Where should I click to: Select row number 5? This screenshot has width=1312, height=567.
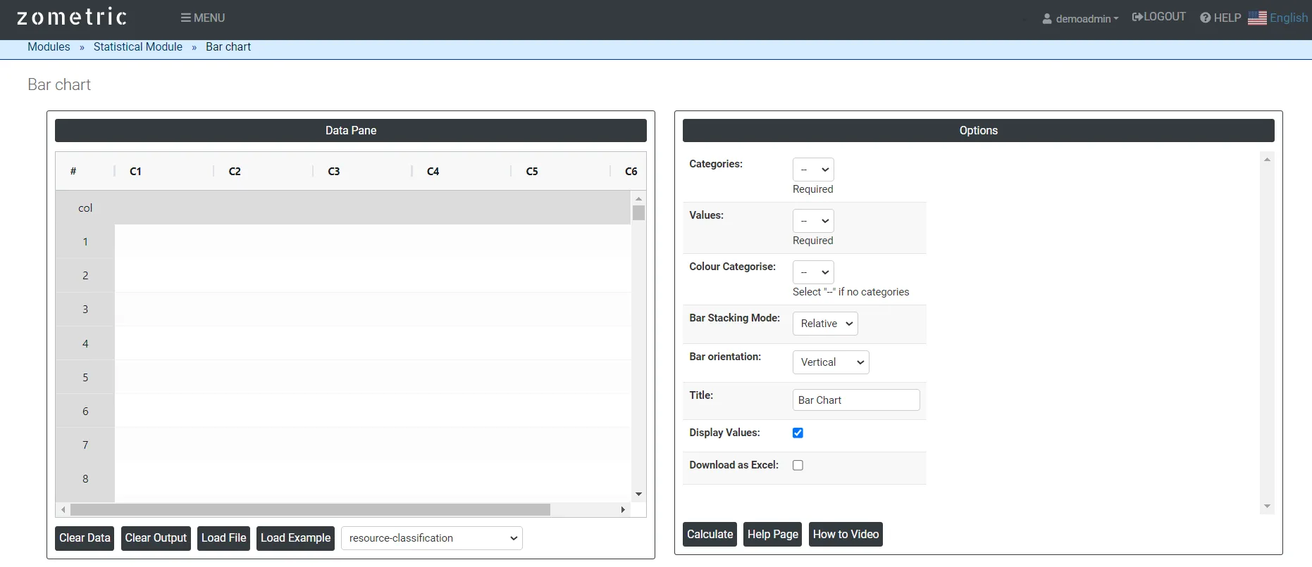tap(85, 377)
